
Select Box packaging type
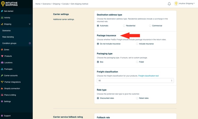click(98, 62)
